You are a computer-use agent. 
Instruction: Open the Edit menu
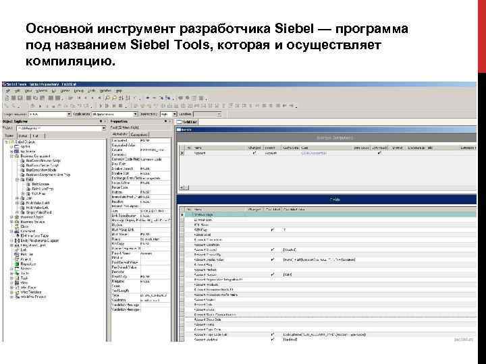[18, 91]
